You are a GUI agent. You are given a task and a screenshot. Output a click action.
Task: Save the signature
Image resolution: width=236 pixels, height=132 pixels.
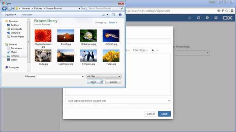[164, 114]
